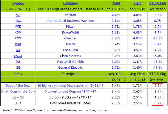Select General Electric's -19.1% YTD change
Viewport: 168px width, 114px height.
[158, 67]
